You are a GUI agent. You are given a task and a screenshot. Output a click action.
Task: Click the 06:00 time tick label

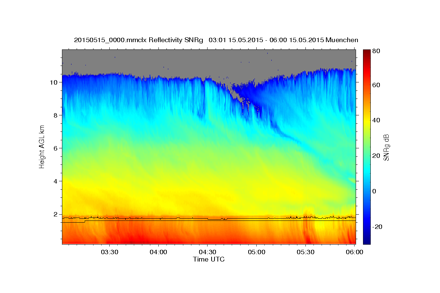point(354,252)
